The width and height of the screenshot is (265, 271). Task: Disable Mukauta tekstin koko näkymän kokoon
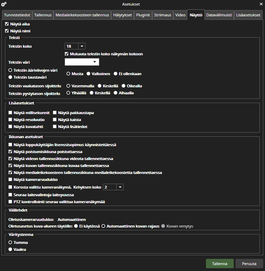tap(67, 54)
